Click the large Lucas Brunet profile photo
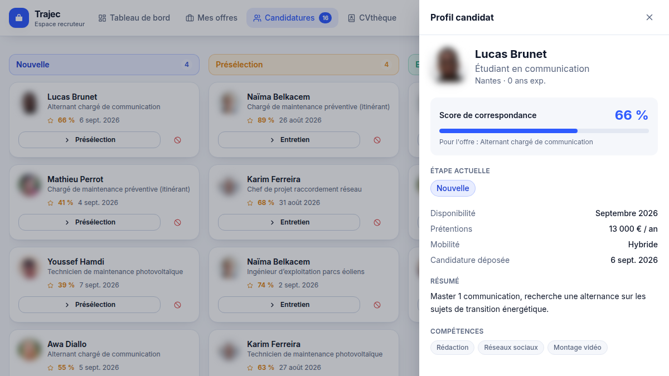Image resolution: width=669 pixels, height=376 pixels. [x=449, y=66]
